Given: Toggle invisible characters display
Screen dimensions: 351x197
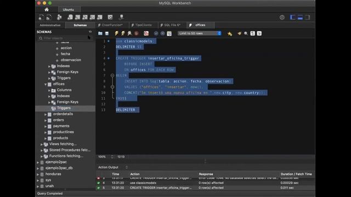Looking at the screenshot, I should click(252, 33).
